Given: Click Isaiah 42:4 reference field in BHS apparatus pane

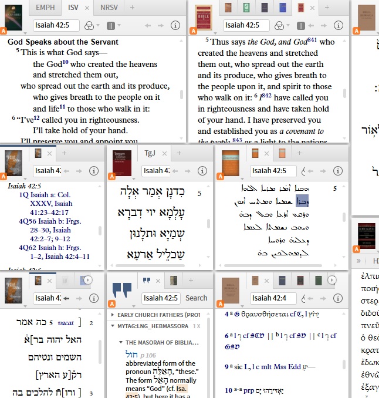Looking at the screenshot, I should pos(273,298).
